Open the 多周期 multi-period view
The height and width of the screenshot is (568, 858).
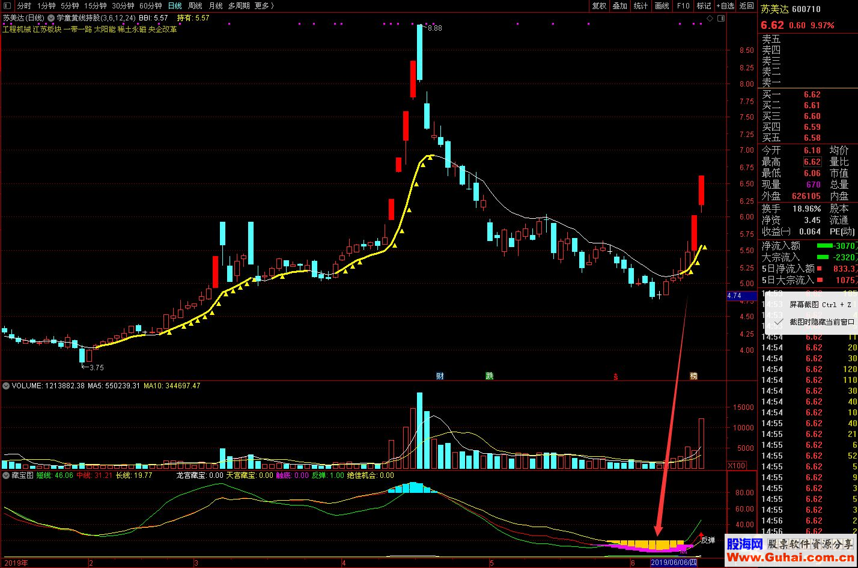tap(239, 5)
